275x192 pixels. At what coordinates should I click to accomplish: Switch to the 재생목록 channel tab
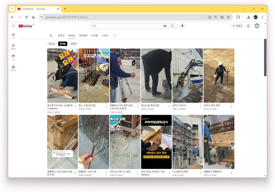pyautogui.click(x=83, y=35)
